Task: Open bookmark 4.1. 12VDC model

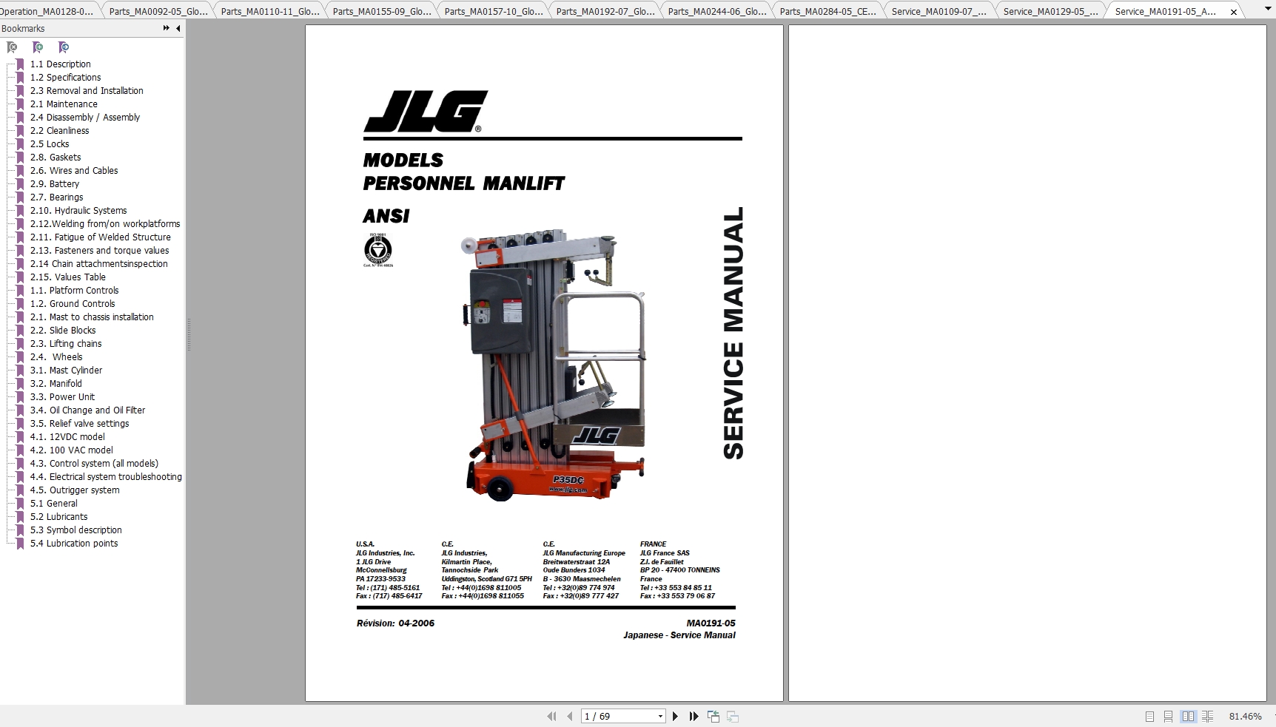Action: click(x=68, y=437)
